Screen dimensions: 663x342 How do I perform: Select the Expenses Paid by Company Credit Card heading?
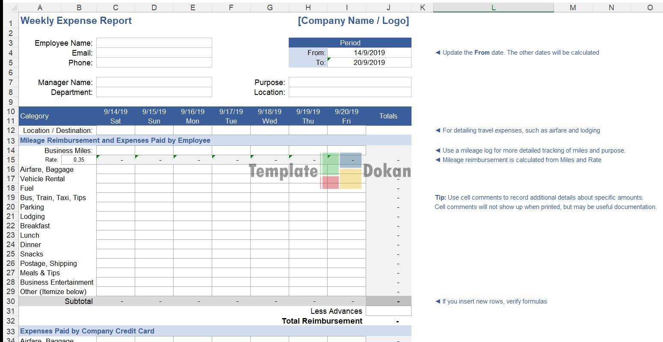coord(87,331)
